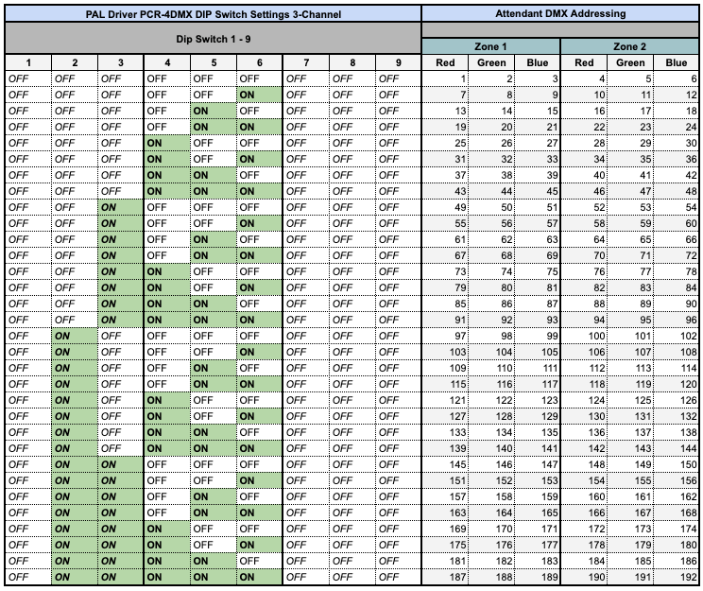Image resolution: width=703 pixels, height=591 pixels.
Task: Click the Zone 1 'Red' column header
Action: [445, 62]
